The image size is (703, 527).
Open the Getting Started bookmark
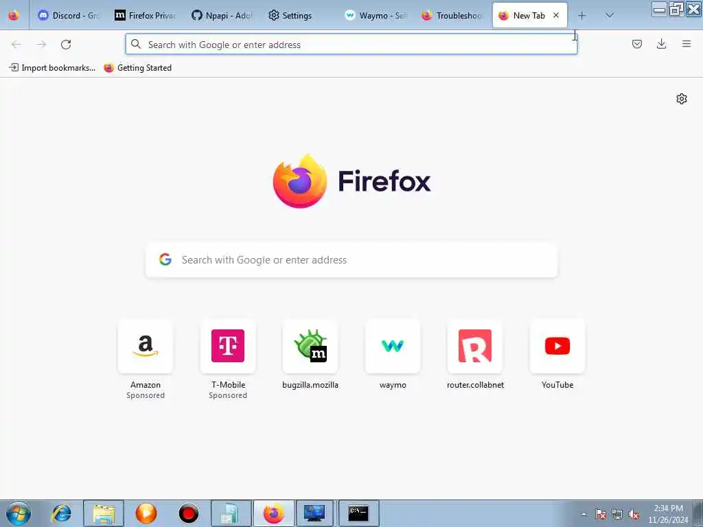coord(137,68)
